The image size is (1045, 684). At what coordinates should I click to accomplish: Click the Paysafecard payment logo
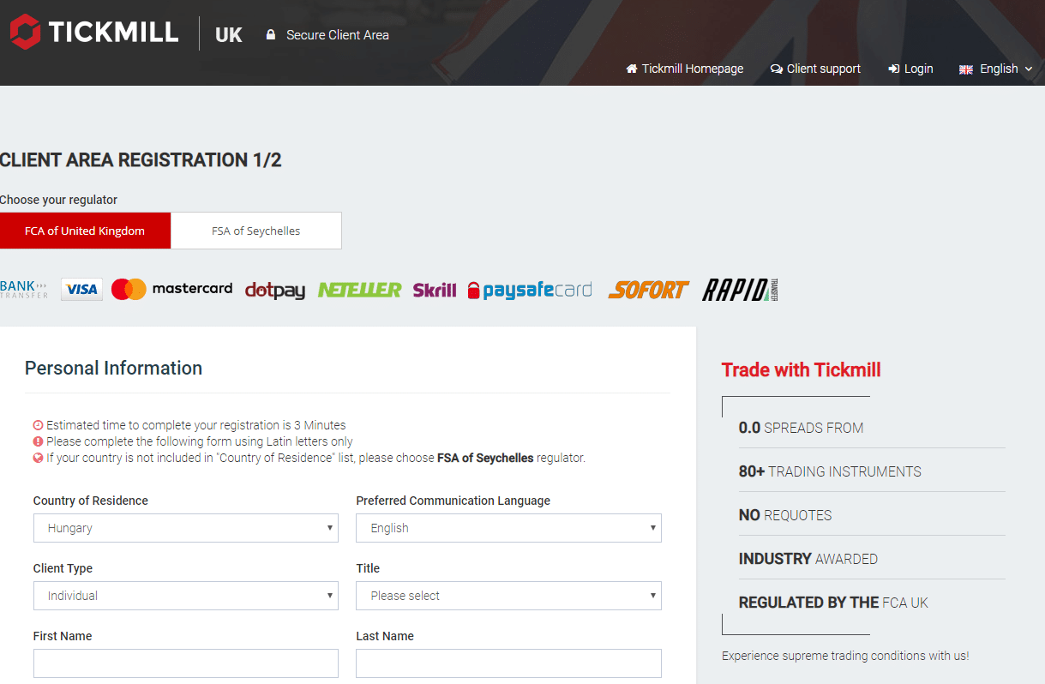pos(530,291)
